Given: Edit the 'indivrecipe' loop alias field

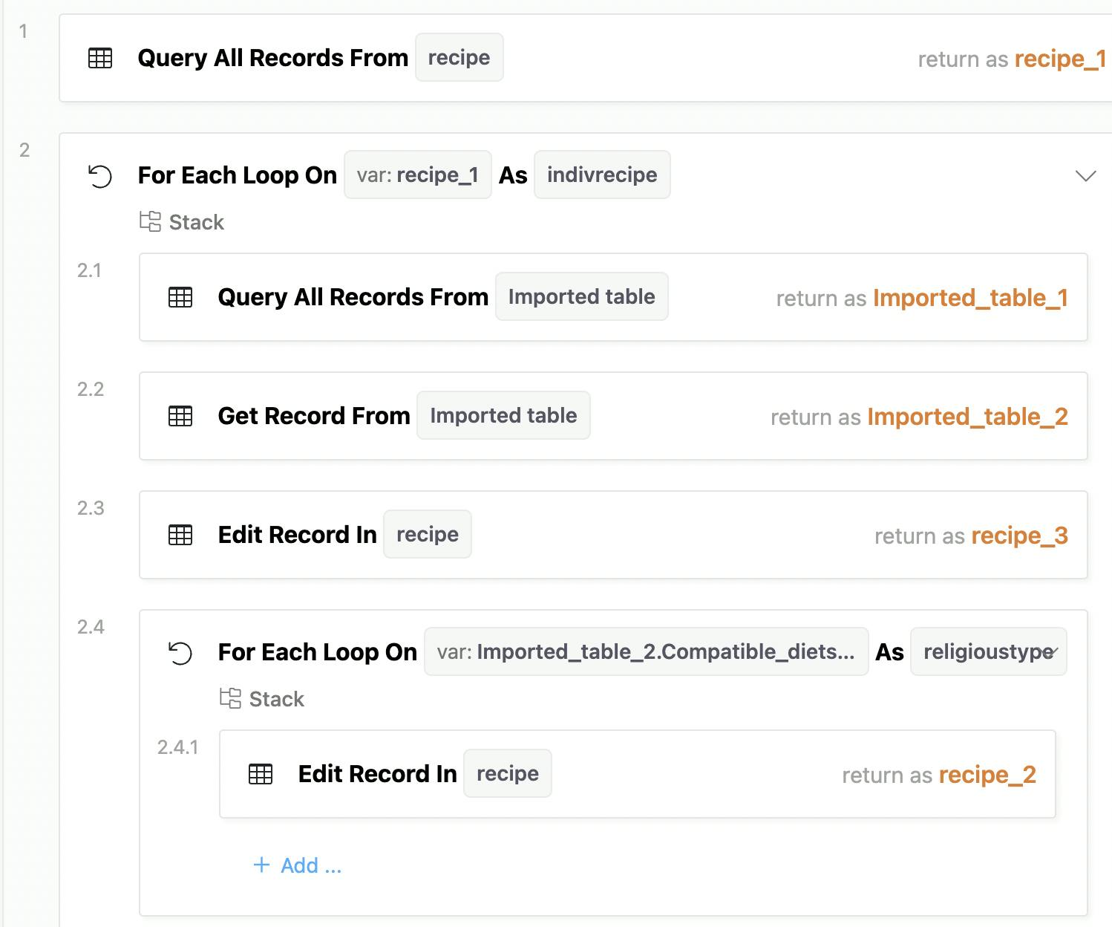Looking at the screenshot, I should 602,175.
